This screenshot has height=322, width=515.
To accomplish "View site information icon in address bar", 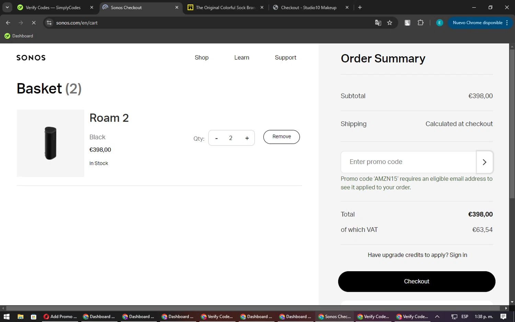I will pos(49,23).
